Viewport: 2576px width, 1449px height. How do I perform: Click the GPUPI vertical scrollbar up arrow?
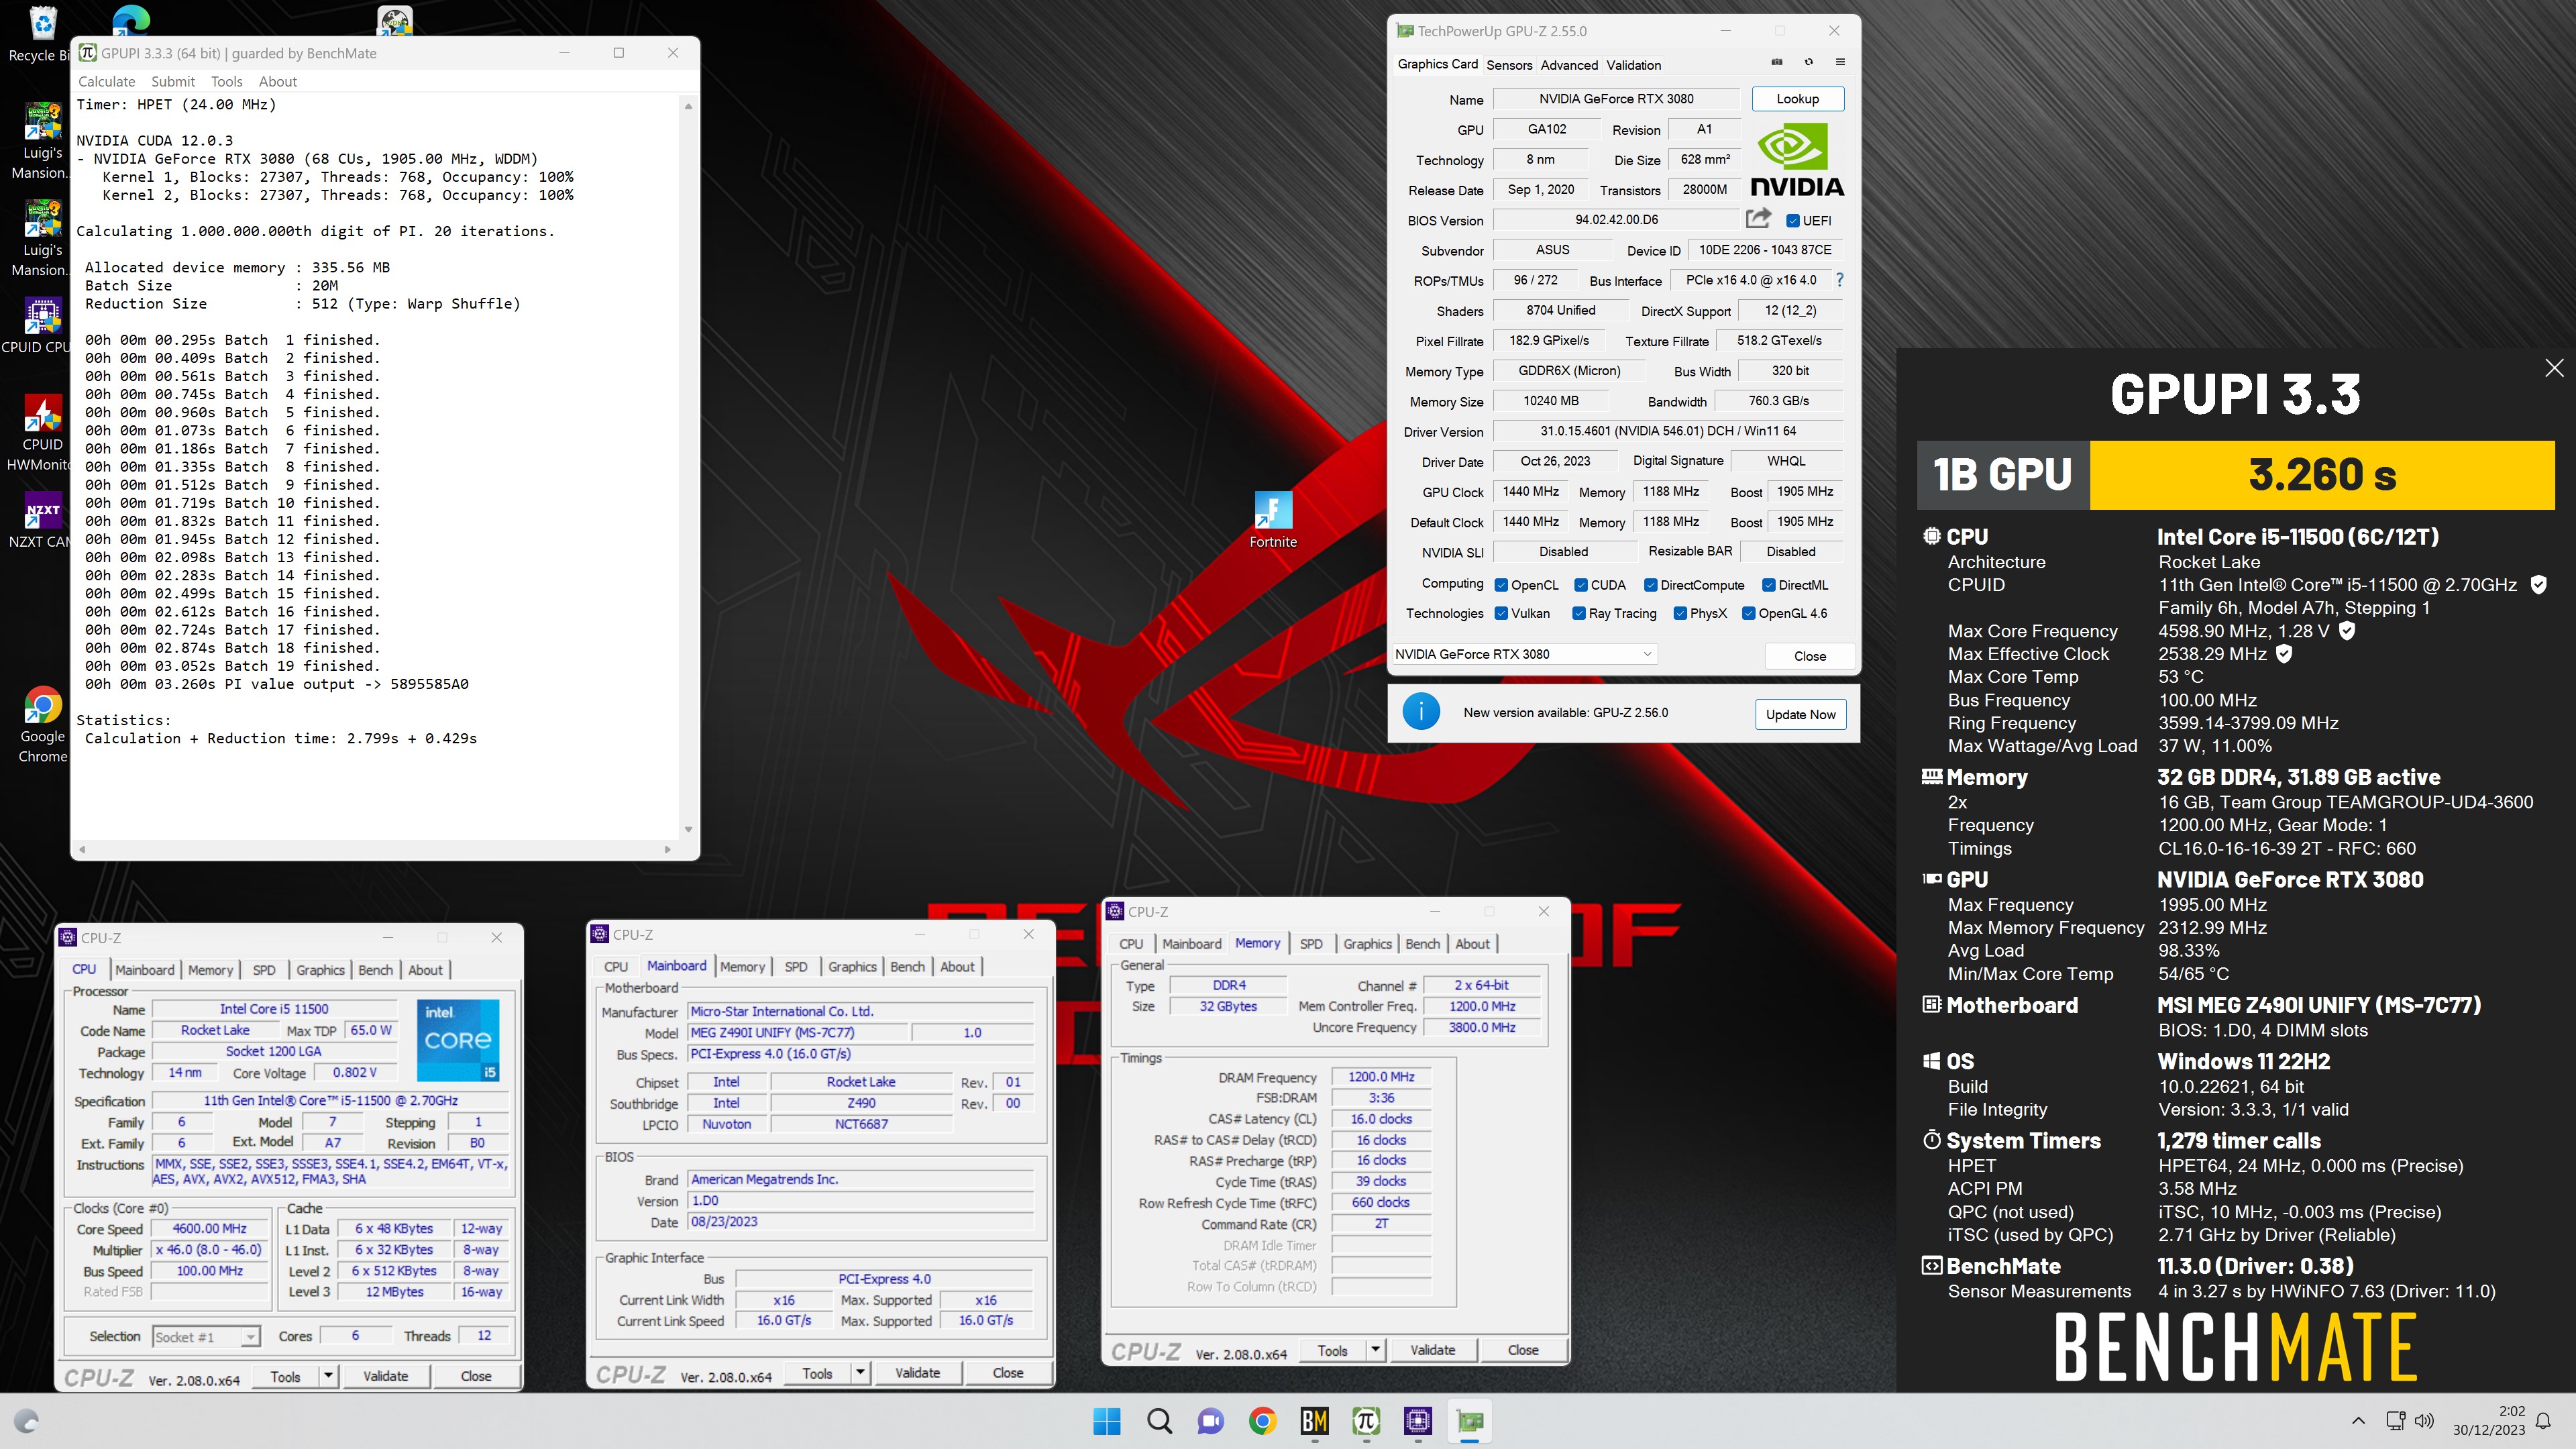point(688,105)
